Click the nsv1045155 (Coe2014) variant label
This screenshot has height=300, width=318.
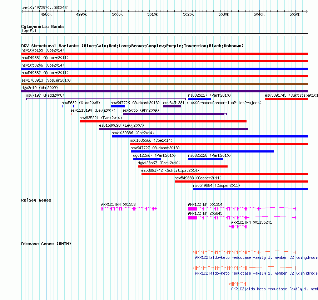click(x=43, y=50)
